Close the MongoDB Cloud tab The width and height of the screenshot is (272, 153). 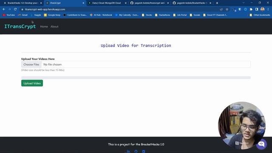(x=126, y=3)
